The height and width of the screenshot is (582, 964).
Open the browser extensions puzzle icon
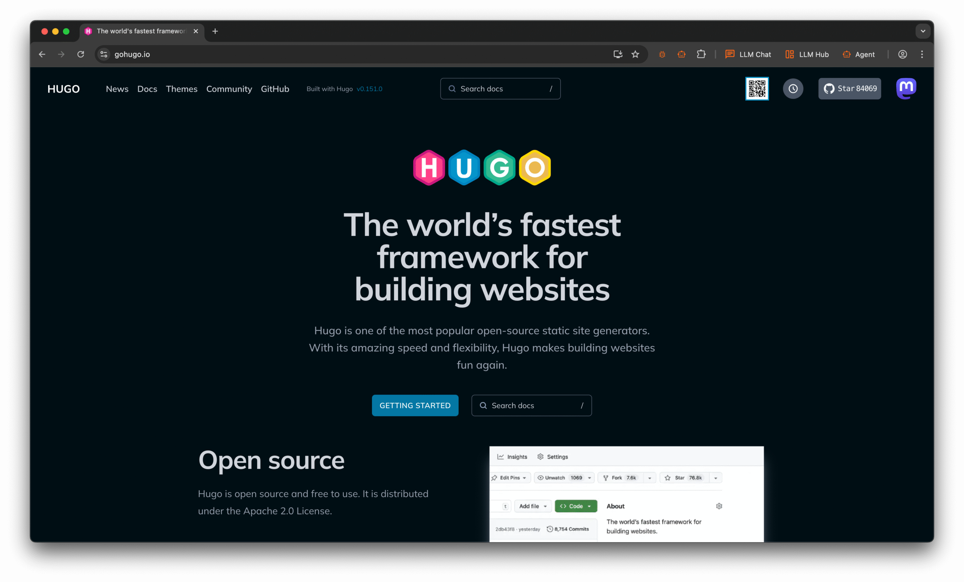point(701,54)
